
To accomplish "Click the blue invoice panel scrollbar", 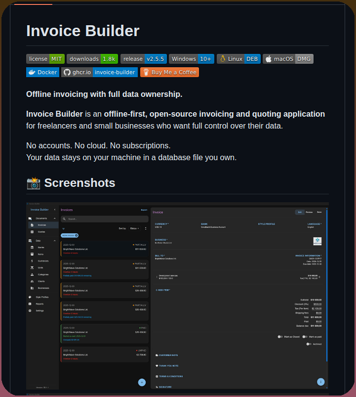I will [327, 285].
